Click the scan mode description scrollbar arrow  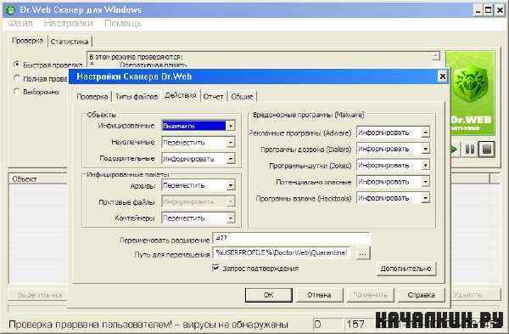click(x=436, y=56)
